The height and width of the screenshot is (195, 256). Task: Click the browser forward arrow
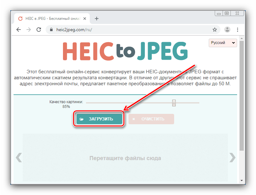coord(29,30)
